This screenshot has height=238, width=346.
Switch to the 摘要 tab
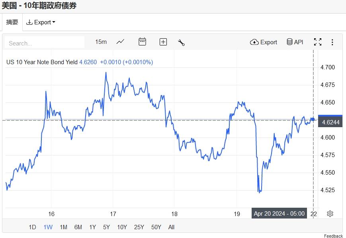point(12,22)
